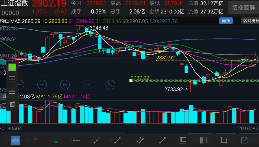Click the 最低 2879.41 value

[x=174, y=3]
